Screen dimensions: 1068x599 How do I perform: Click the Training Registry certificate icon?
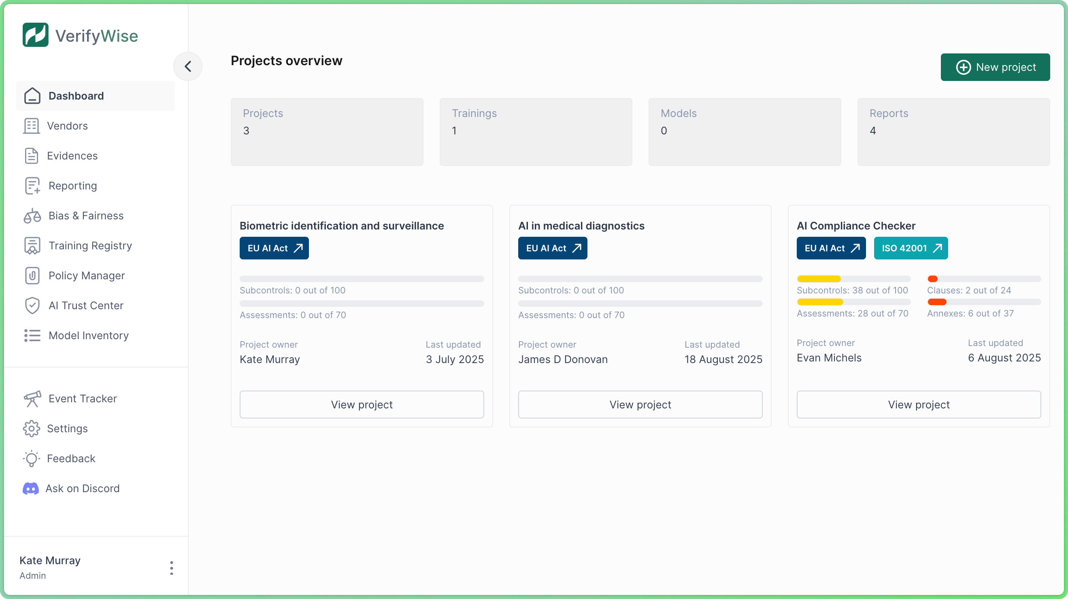coord(32,245)
